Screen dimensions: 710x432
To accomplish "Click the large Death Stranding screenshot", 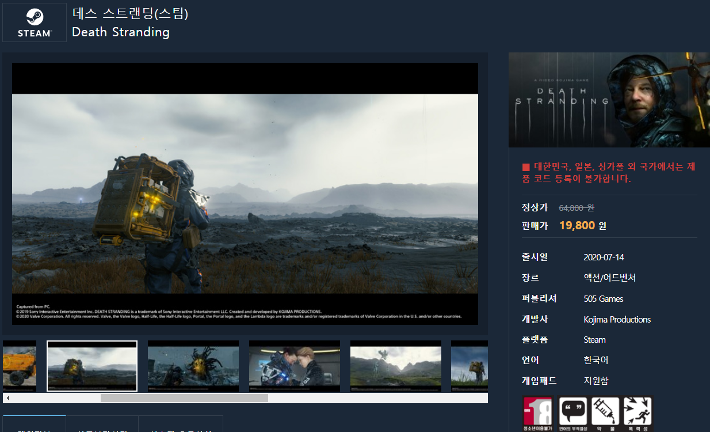I will [245, 194].
